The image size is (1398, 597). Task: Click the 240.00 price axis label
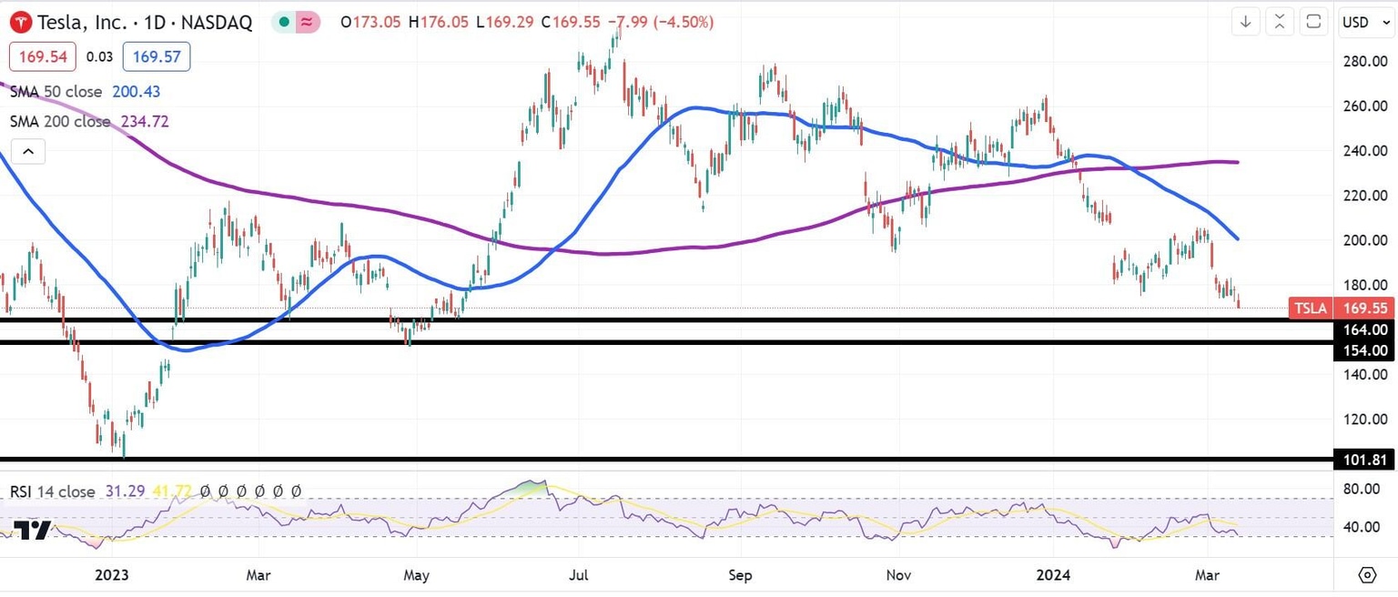(1366, 151)
